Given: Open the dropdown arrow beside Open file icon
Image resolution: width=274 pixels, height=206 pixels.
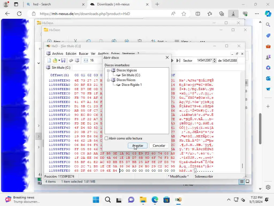Looking at the screenshot, I should [x=59, y=60].
